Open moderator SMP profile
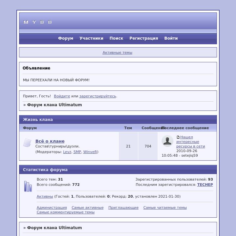Screen dimensions: 236x236 coord(77,152)
